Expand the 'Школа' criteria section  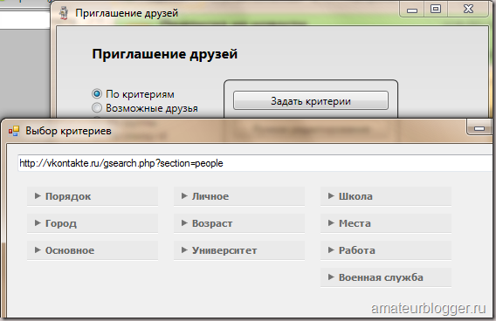coord(386,196)
